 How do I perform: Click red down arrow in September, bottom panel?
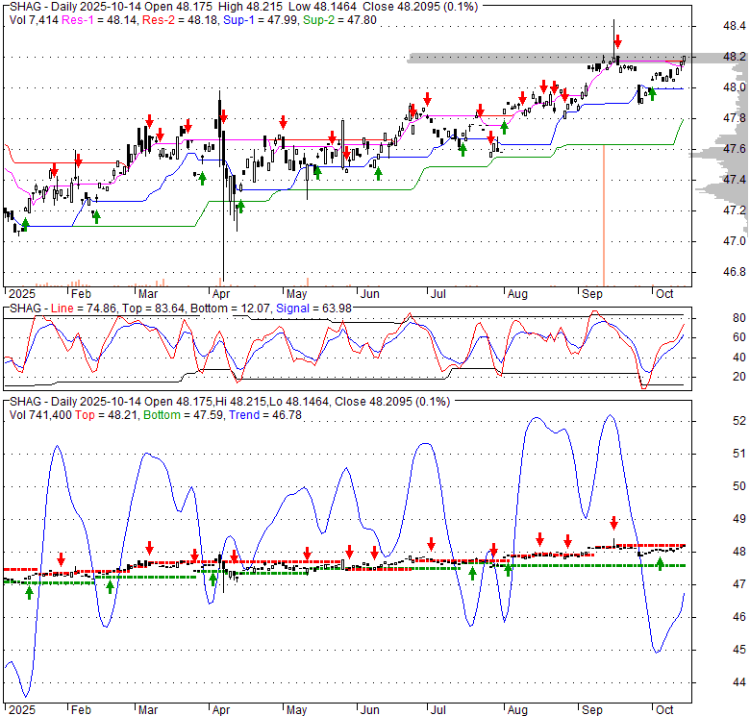click(x=613, y=523)
